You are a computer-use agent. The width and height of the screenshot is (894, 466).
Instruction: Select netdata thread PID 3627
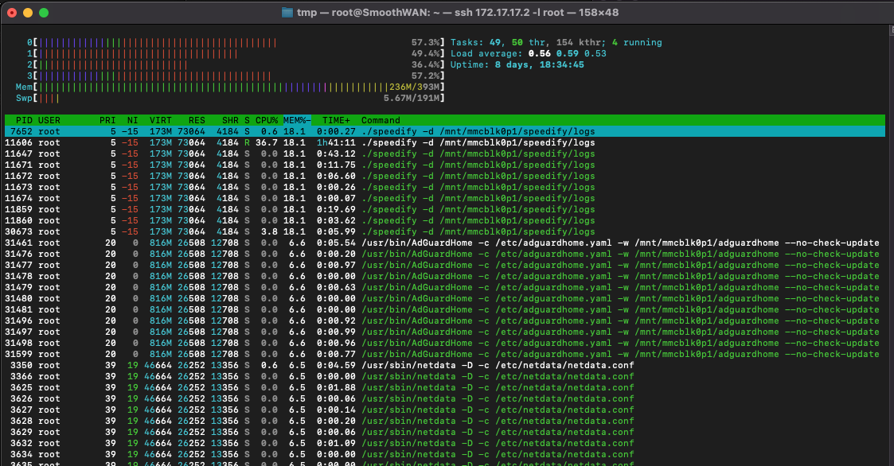coord(445,410)
